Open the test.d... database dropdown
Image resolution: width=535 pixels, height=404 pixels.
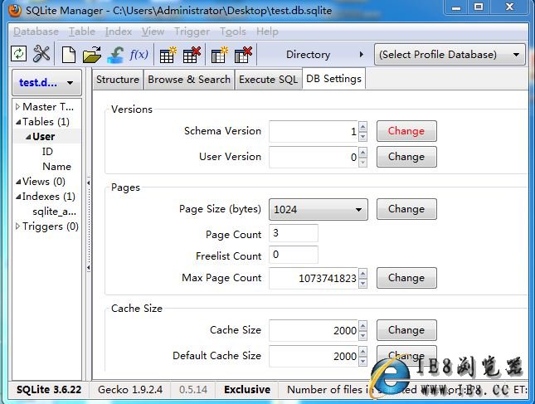click(x=46, y=83)
